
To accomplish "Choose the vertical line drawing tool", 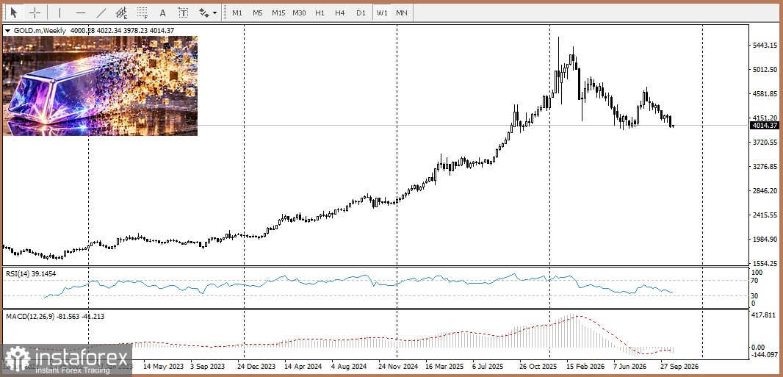I will point(60,13).
